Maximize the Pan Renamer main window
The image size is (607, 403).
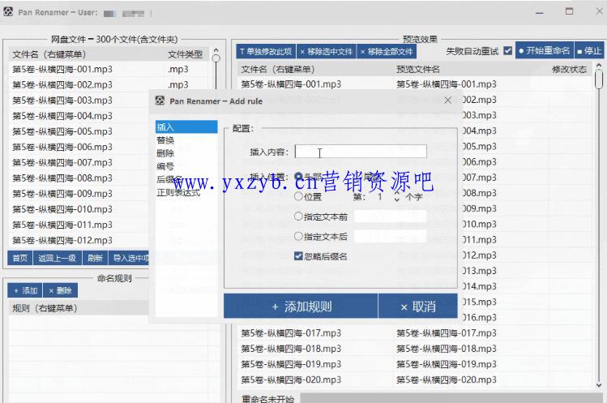tap(569, 11)
